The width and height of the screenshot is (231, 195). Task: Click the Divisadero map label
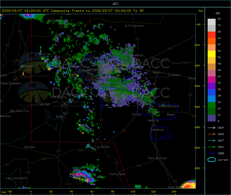pyautogui.click(x=55, y=20)
